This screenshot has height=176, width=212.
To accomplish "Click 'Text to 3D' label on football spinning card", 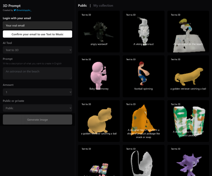I will (x=131, y=59).
